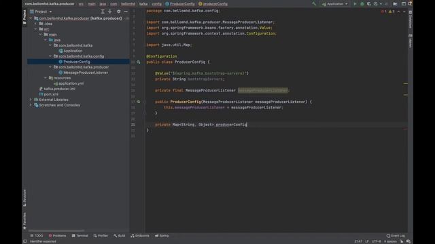This screenshot has width=435, height=244.
Task: Click the 4 spaces indent setting
Action: tap(390, 241)
